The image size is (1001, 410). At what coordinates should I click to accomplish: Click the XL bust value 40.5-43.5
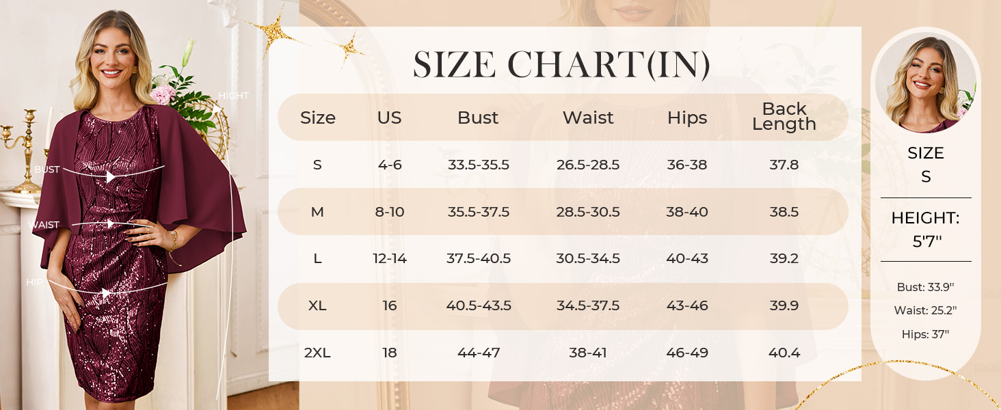(x=479, y=305)
